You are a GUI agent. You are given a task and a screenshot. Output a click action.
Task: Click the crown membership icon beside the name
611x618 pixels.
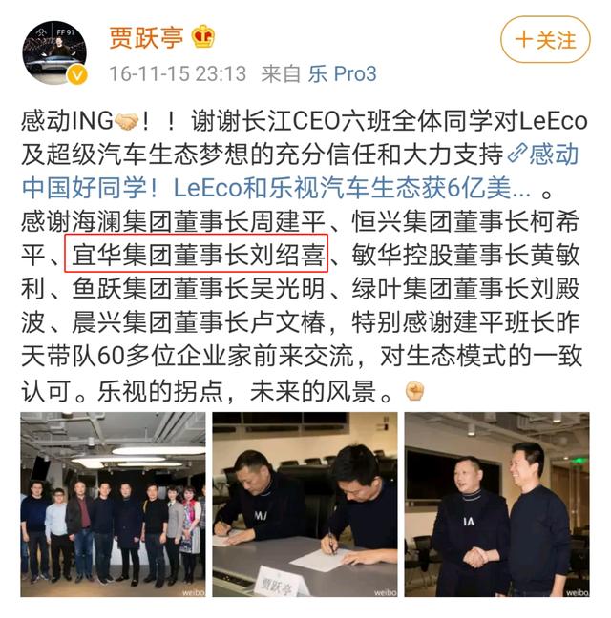pyautogui.click(x=203, y=36)
